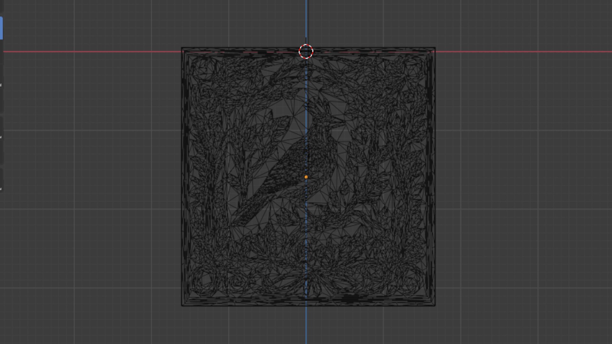
Task: Click the red X axis line right of the mesh
Action: click(523, 52)
